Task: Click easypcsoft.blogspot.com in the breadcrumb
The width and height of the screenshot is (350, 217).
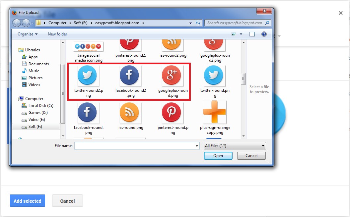Action: [117, 23]
